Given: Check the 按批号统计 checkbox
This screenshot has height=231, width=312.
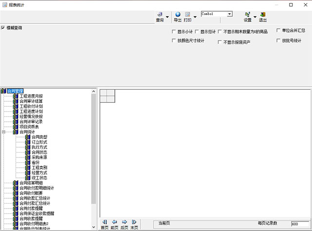Looking at the screenshot, I should 278,40.
